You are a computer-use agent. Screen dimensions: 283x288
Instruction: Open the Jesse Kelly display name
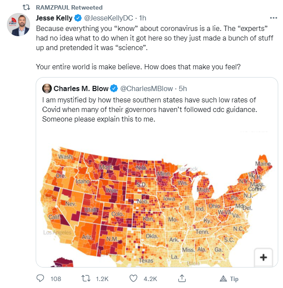(x=54, y=18)
